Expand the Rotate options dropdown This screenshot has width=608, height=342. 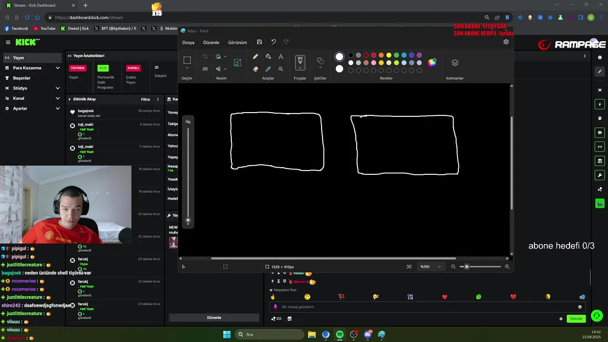(225, 57)
